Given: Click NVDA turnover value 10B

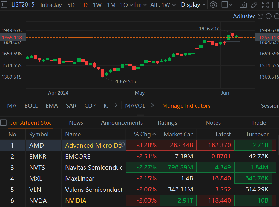Looking at the screenshot, I should [x=263, y=200].
